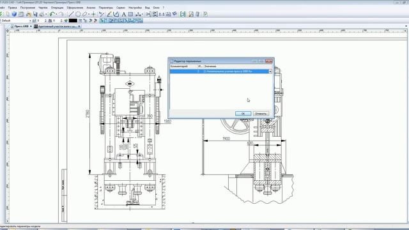Viewport: 409px width, 230px height.
Task: Click the greyed redo arrow icon
Action: click(x=61, y=14)
